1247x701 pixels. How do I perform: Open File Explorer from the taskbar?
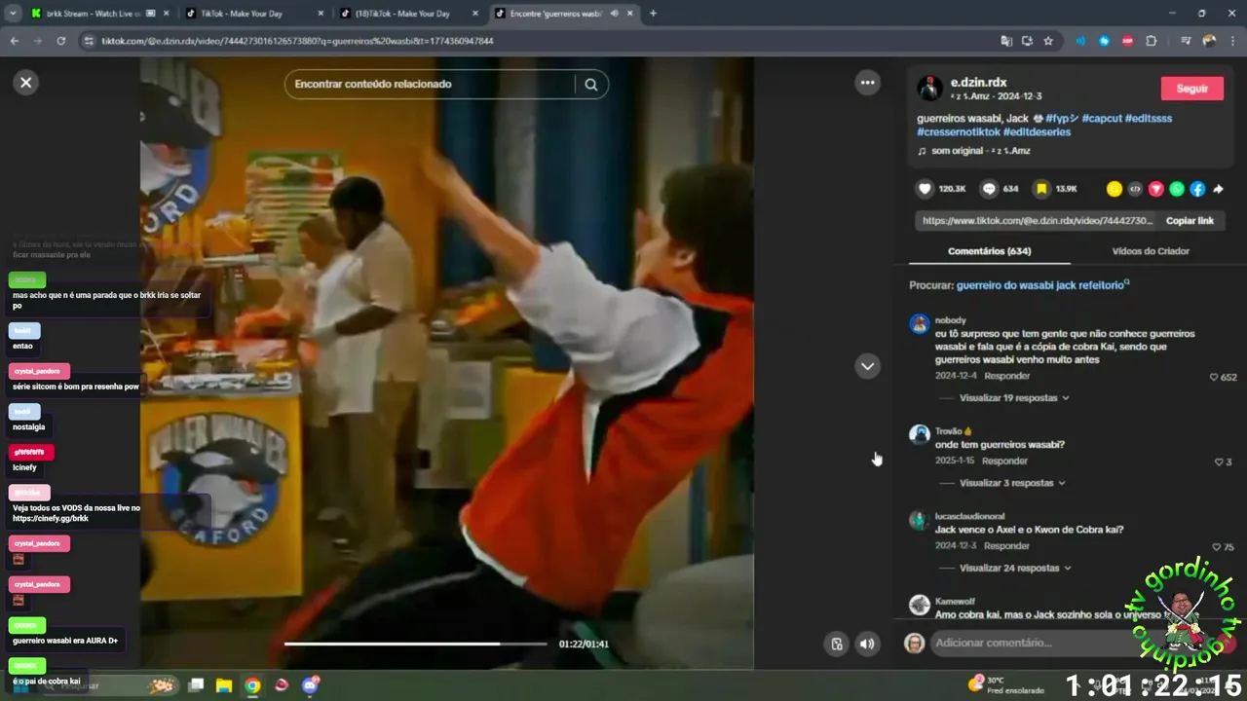pyautogui.click(x=223, y=685)
